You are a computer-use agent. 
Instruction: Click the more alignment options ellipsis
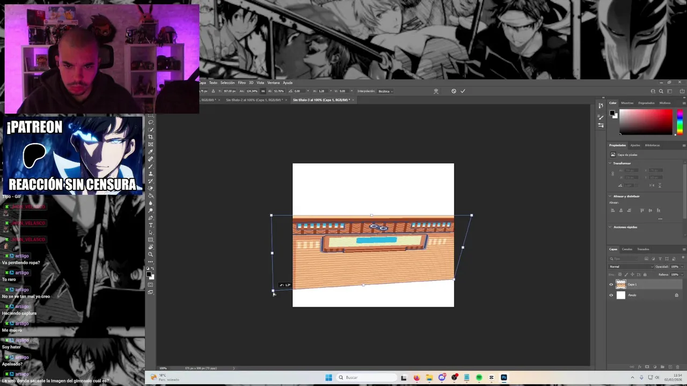click(x=660, y=219)
